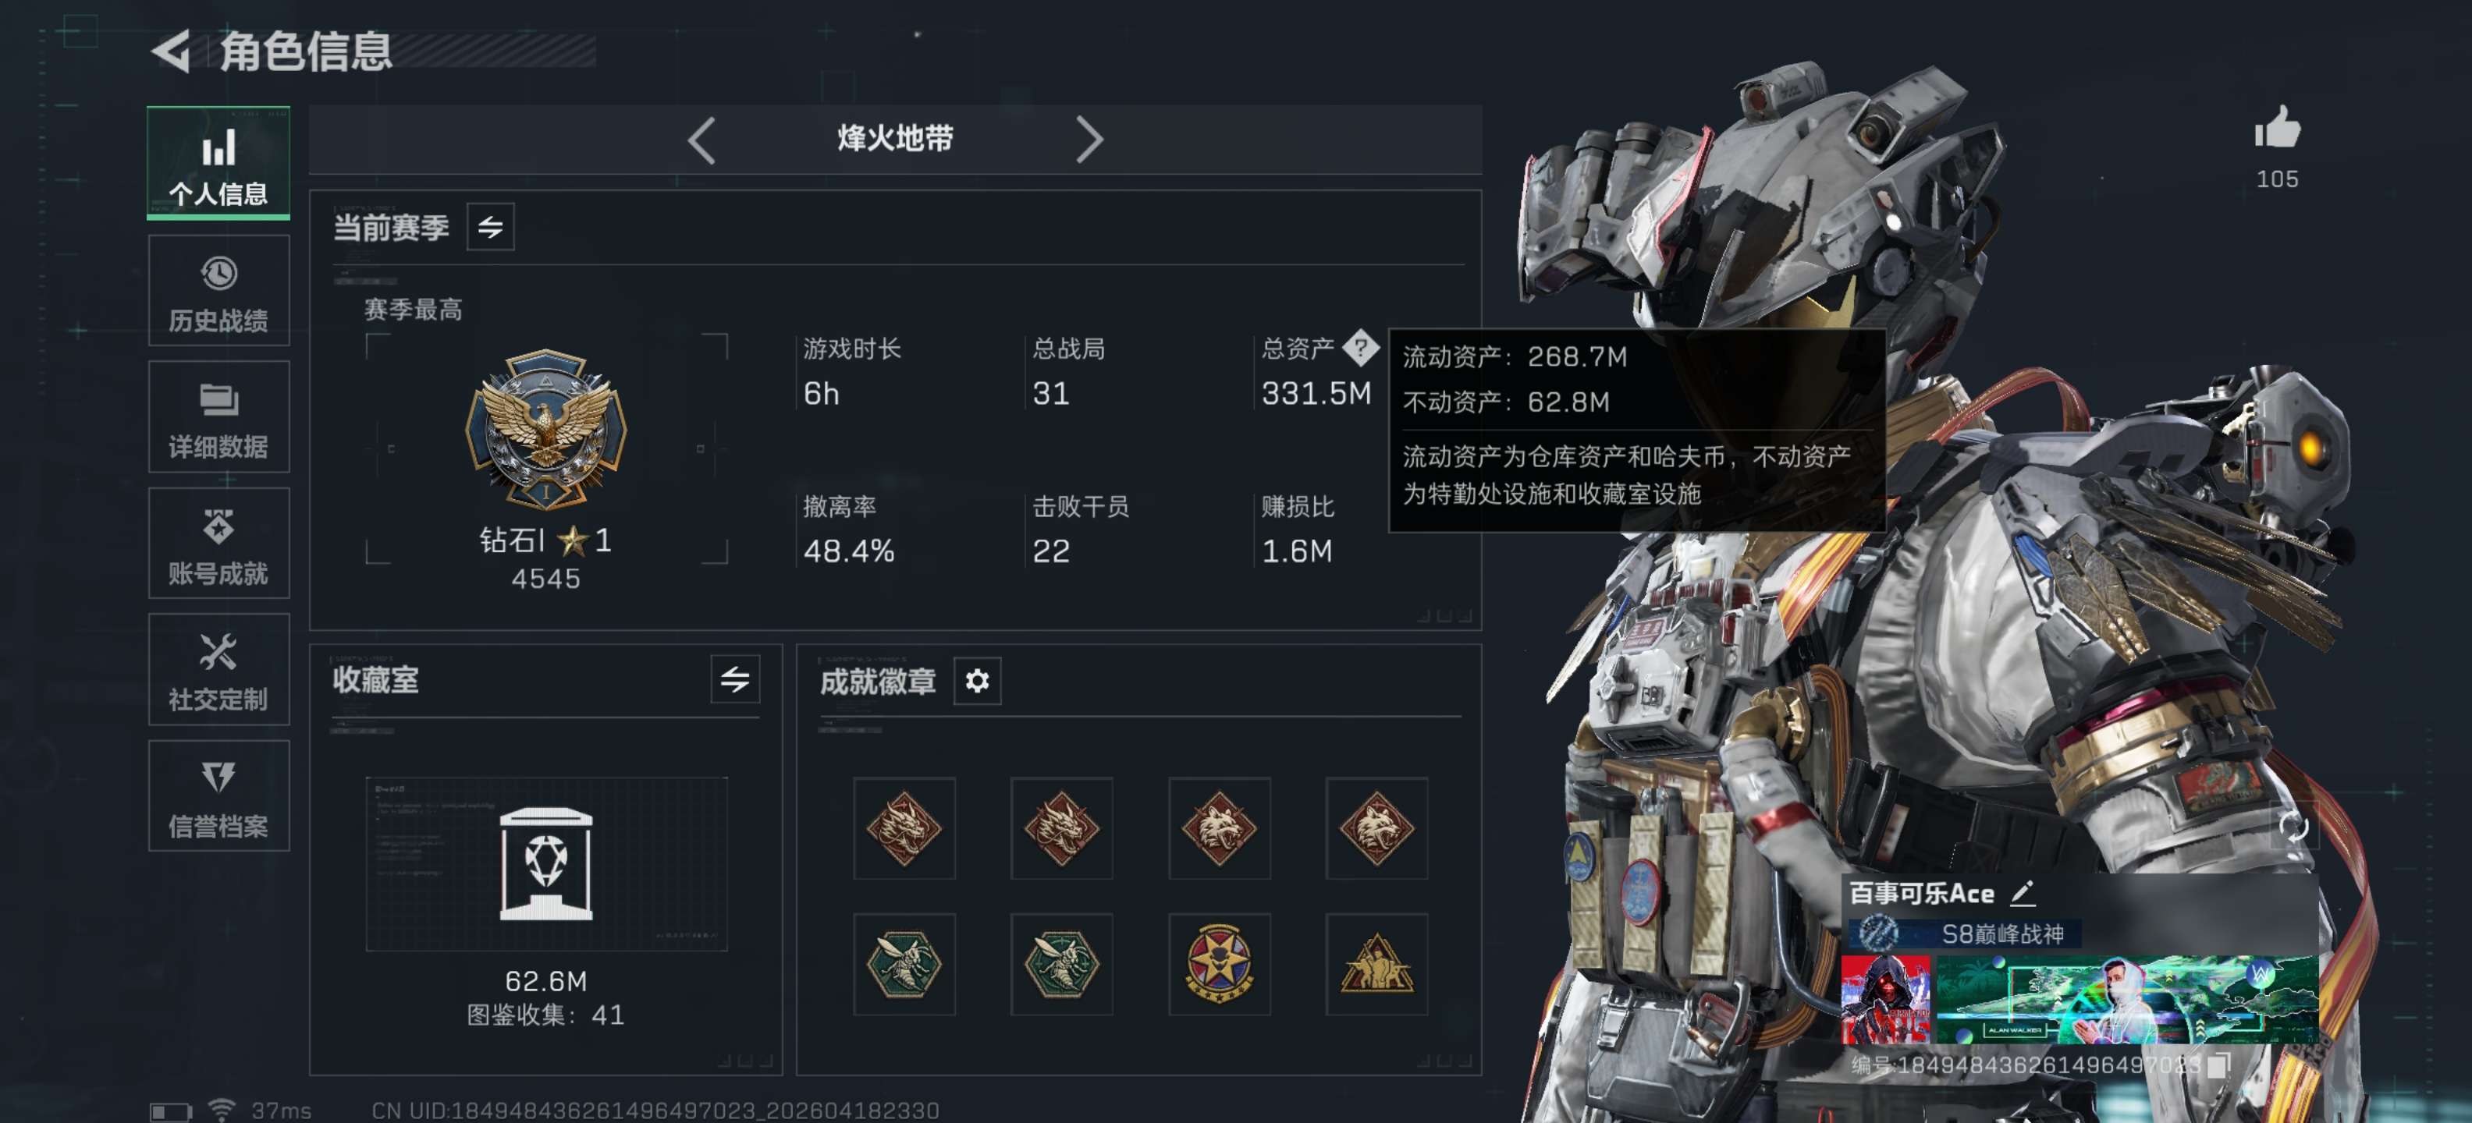Go back using the arrow beside 角色信息
Viewport: 2472px width, 1123px height.
tap(172, 51)
